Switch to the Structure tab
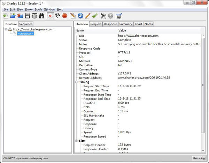 click(11, 24)
